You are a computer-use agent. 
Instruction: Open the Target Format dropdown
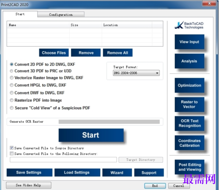coord(136,73)
